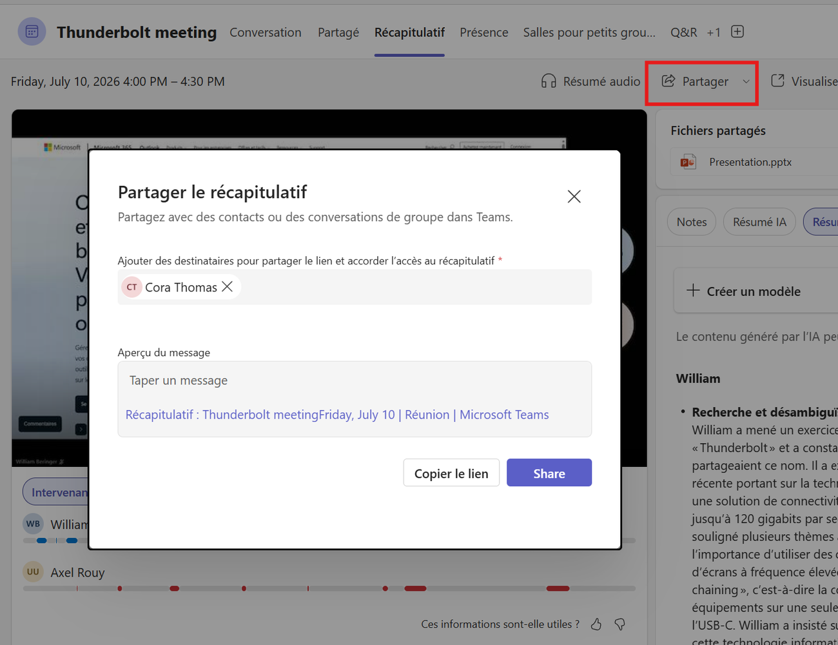This screenshot has height=645, width=838.
Task: Click the recipients input field
Action: 355,287
